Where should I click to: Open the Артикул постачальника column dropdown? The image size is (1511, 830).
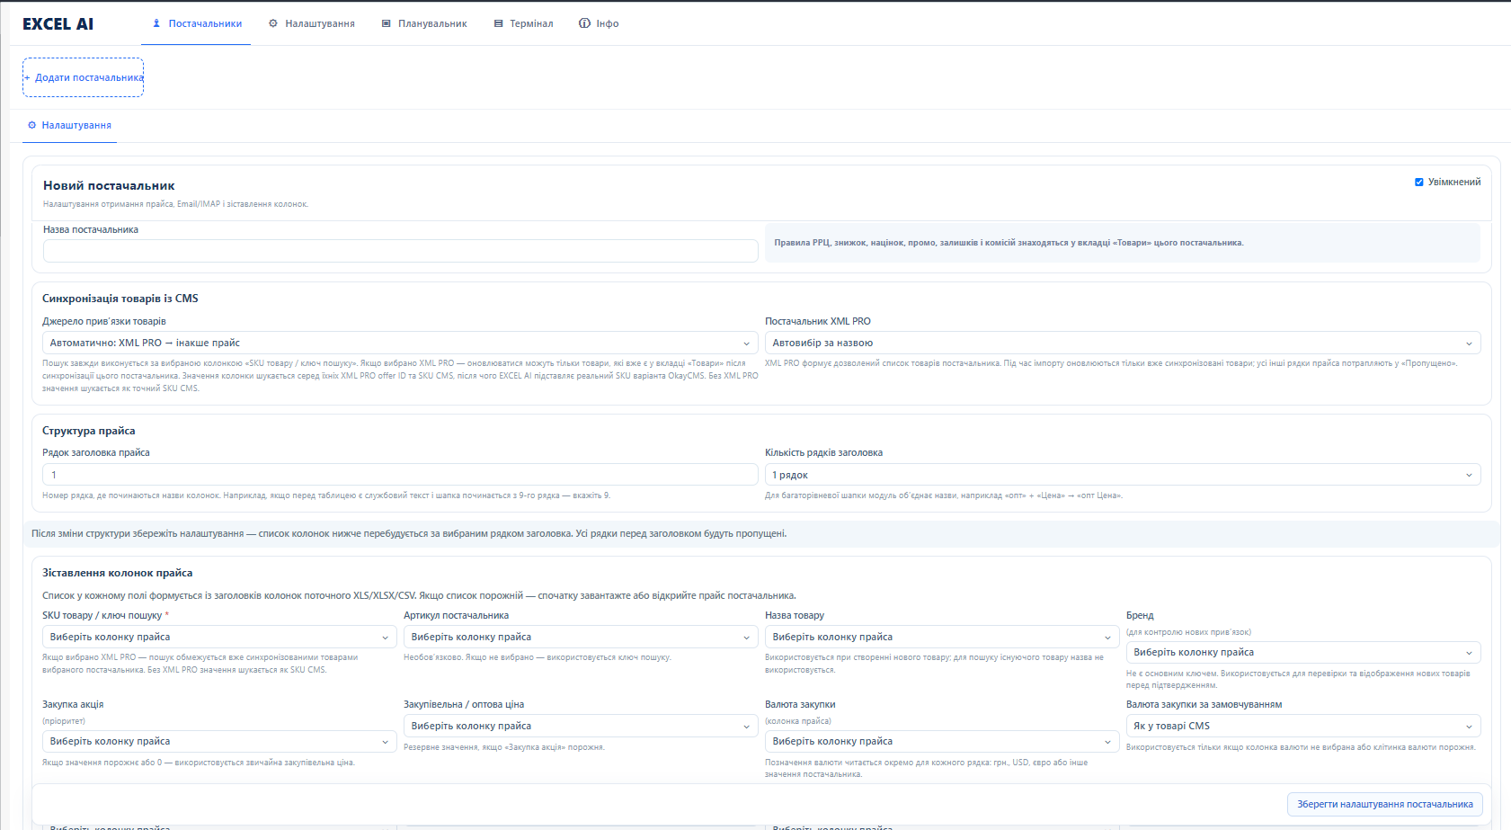click(x=581, y=637)
